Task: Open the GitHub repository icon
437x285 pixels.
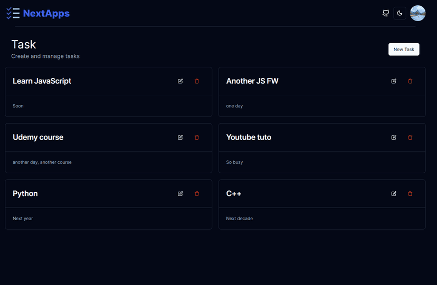Action: click(x=386, y=13)
